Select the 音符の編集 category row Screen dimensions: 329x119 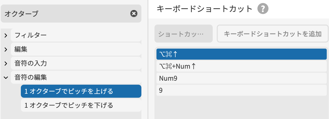pos(75,78)
